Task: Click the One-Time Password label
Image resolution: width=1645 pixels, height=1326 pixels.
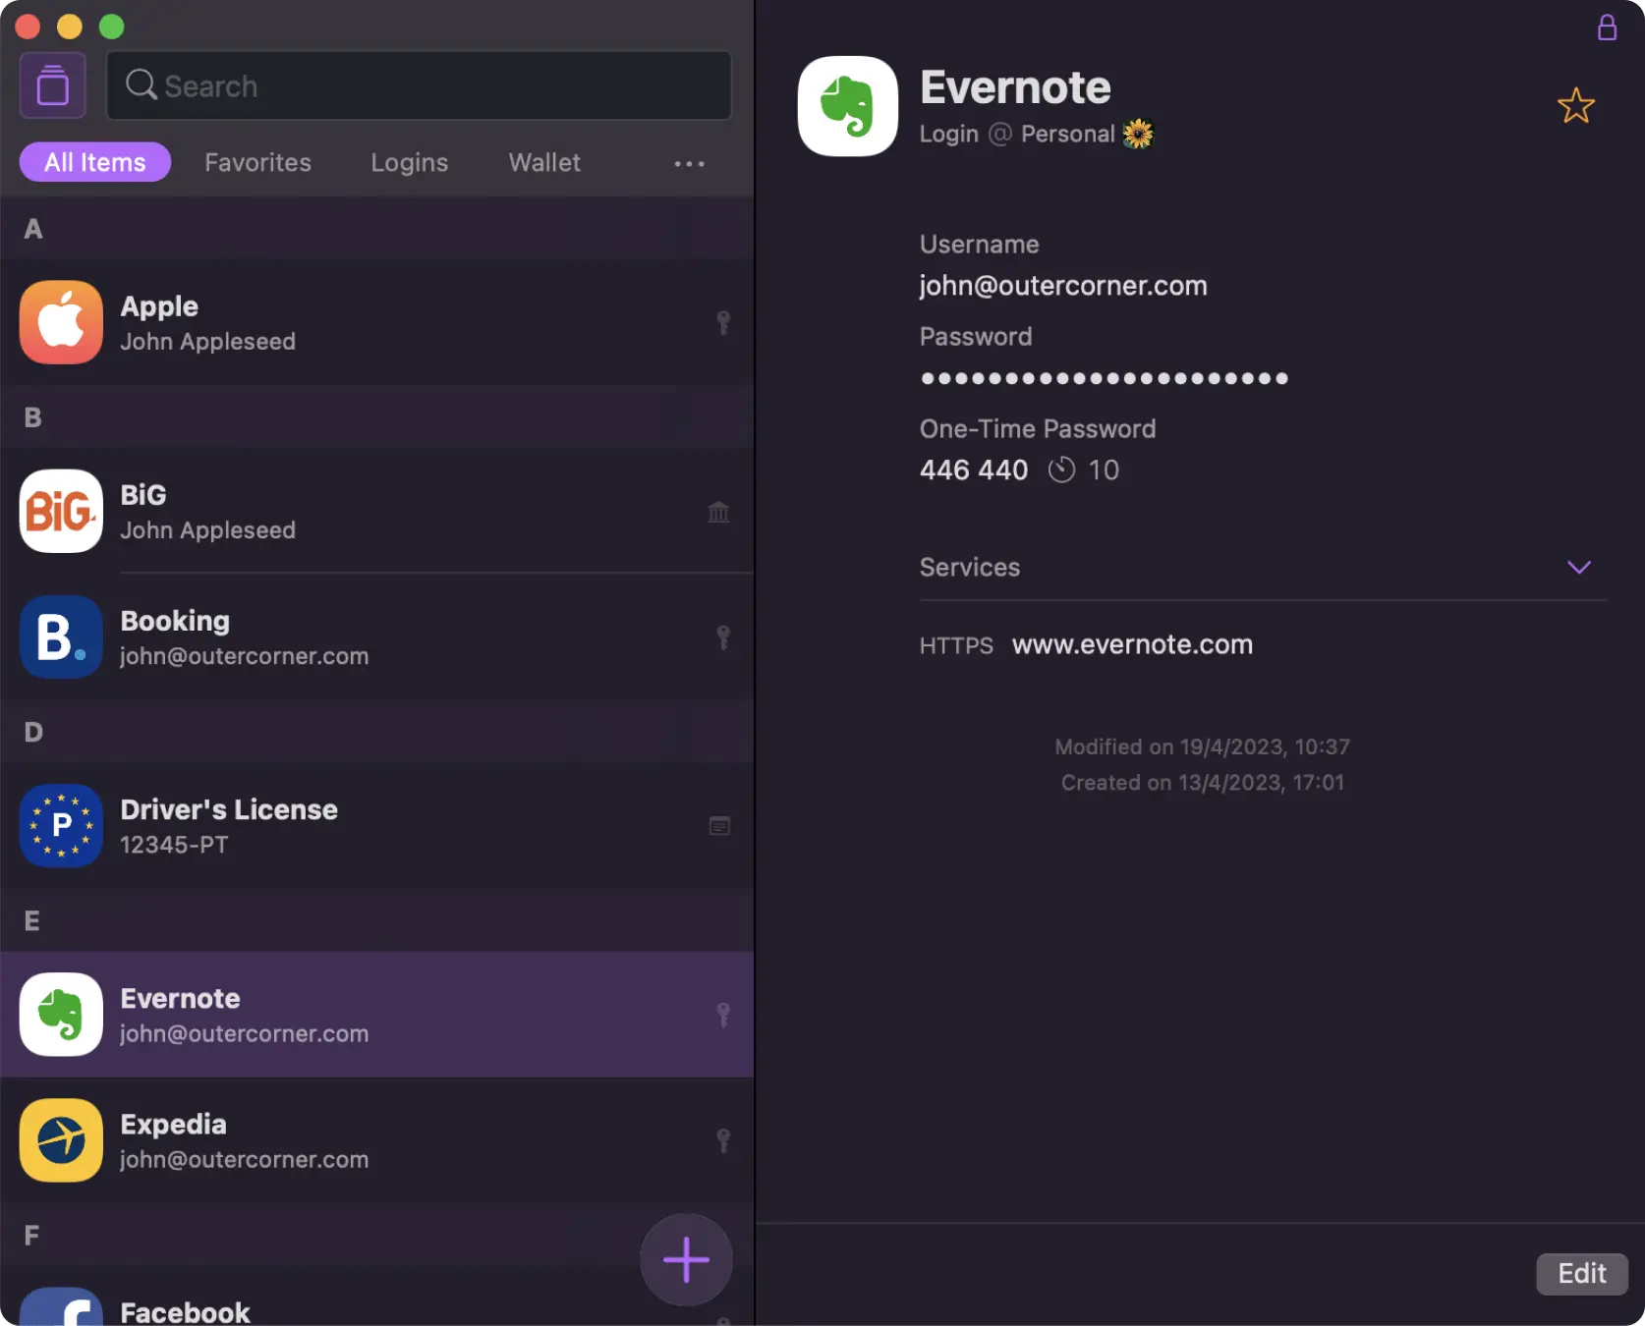Action: coord(1038,428)
